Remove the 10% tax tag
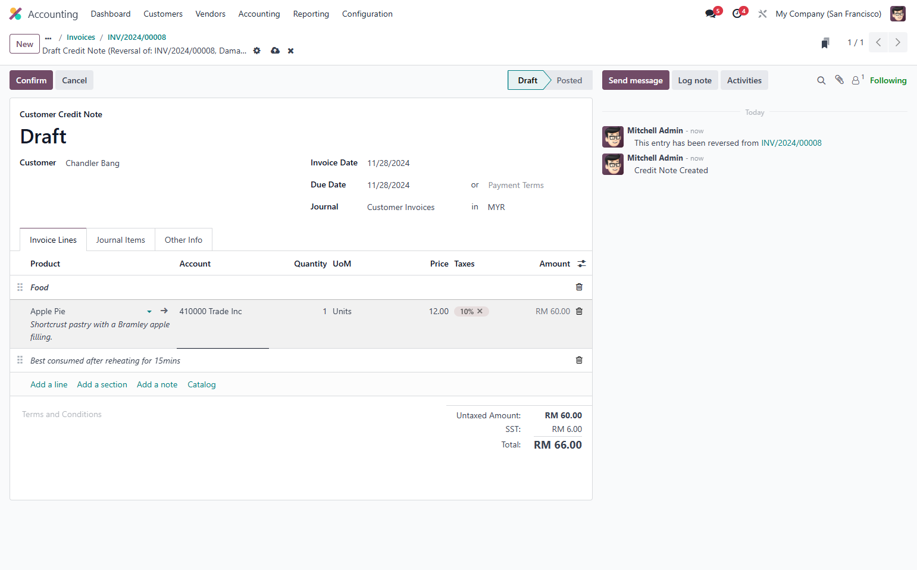Image resolution: width=917 pixels, height=570 pixels. (480, 311)
